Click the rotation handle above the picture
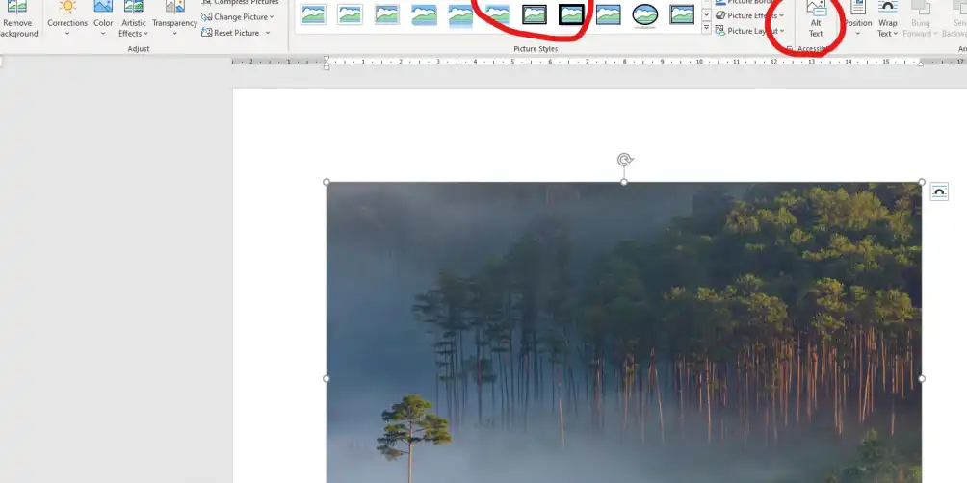Screen dimensions: 967x483 tap(625, 160)
